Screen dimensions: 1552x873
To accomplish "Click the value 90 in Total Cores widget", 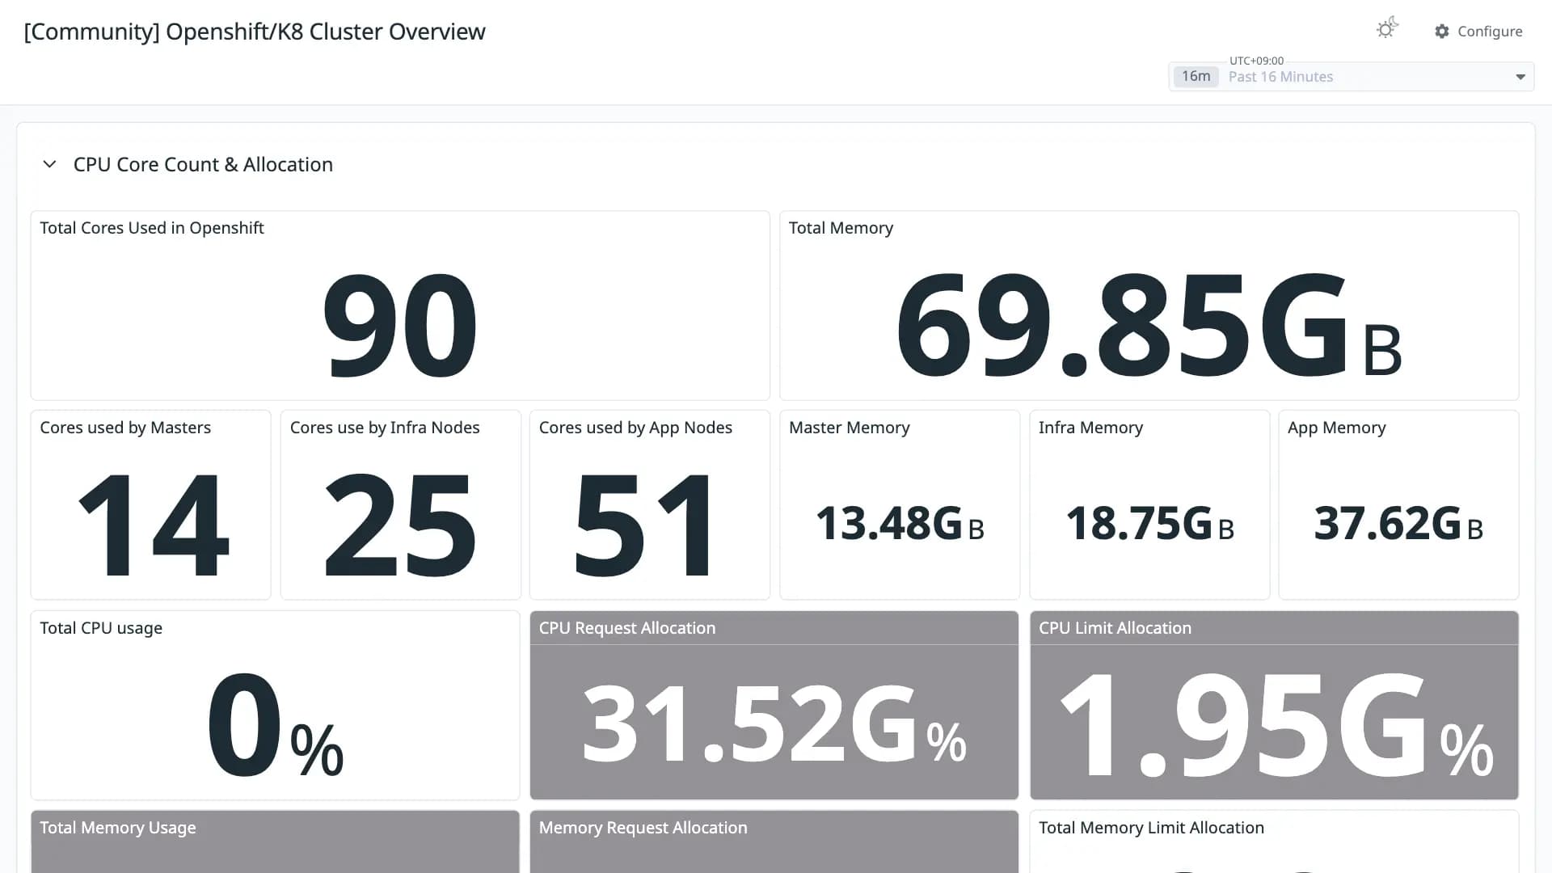I will (x=400, y=324).
